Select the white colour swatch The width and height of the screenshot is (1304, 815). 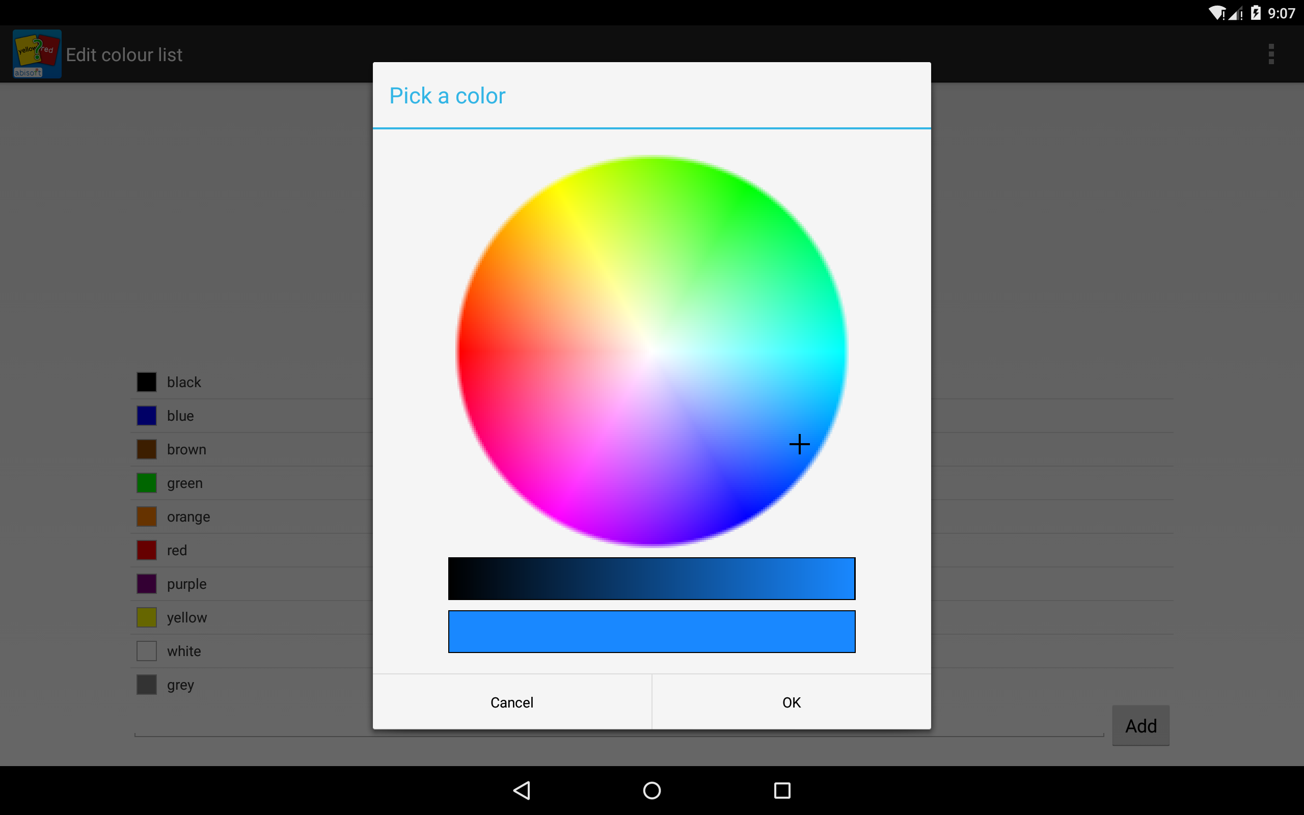click(147, 651)
